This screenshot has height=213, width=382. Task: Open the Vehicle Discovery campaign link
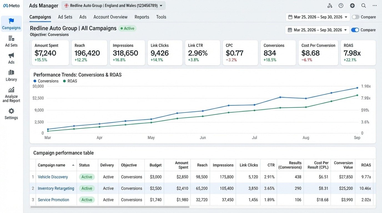click(53, 177)
